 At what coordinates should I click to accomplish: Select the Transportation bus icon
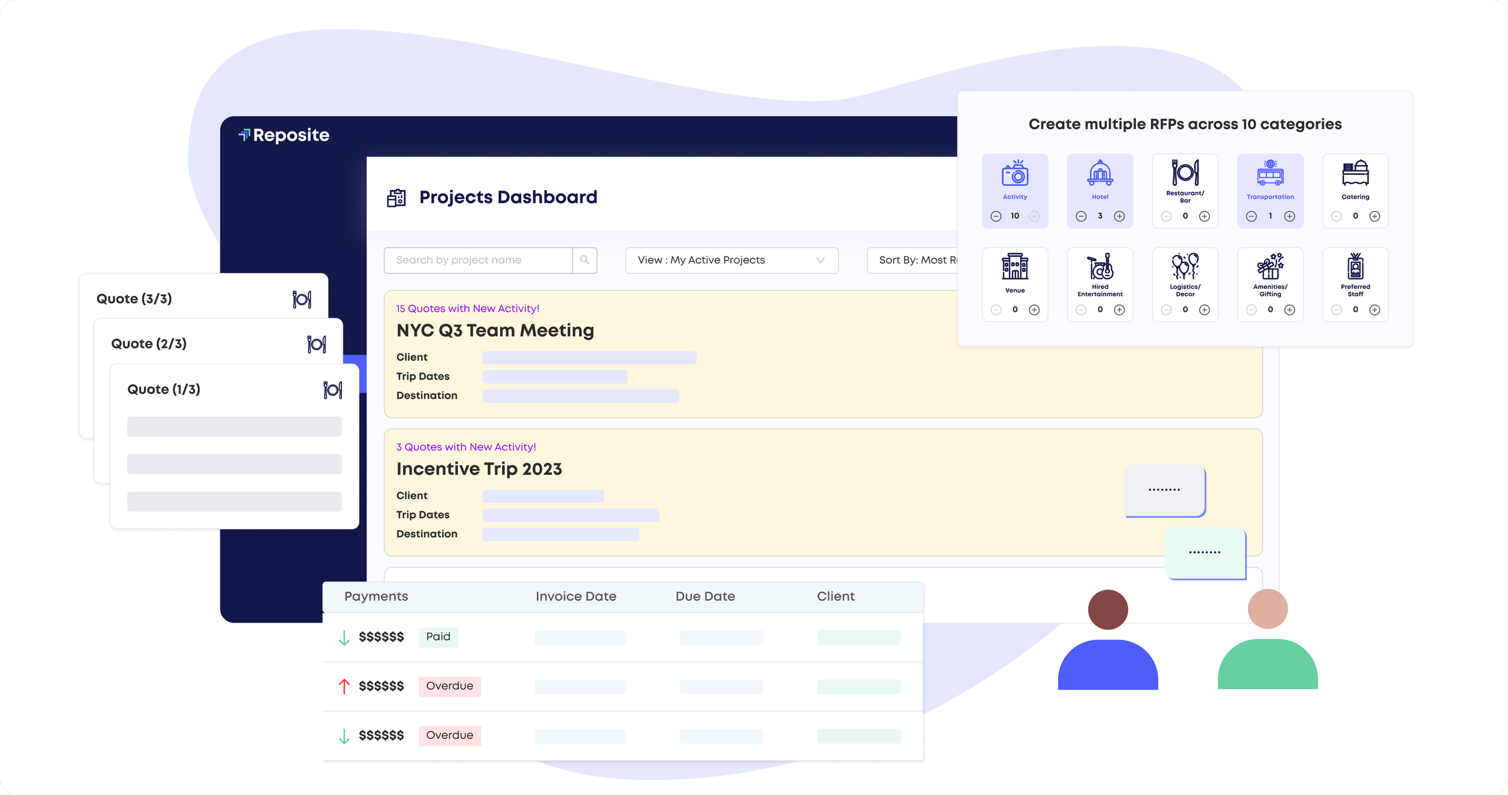click(x=1270, y=173)
